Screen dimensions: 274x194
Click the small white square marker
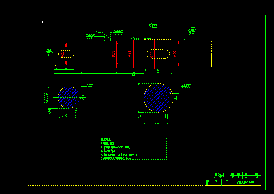41,22
